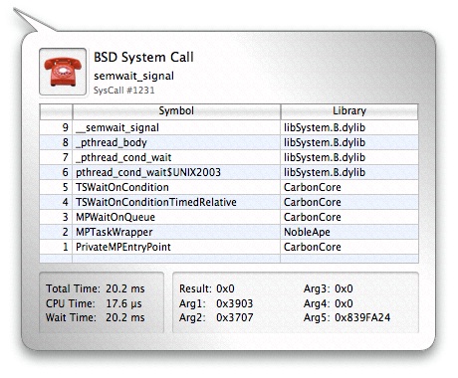Click CarbonCore in the PrivateMPEntryPoint row
Viewport: 458px width, 378px height.
(313, 247)
